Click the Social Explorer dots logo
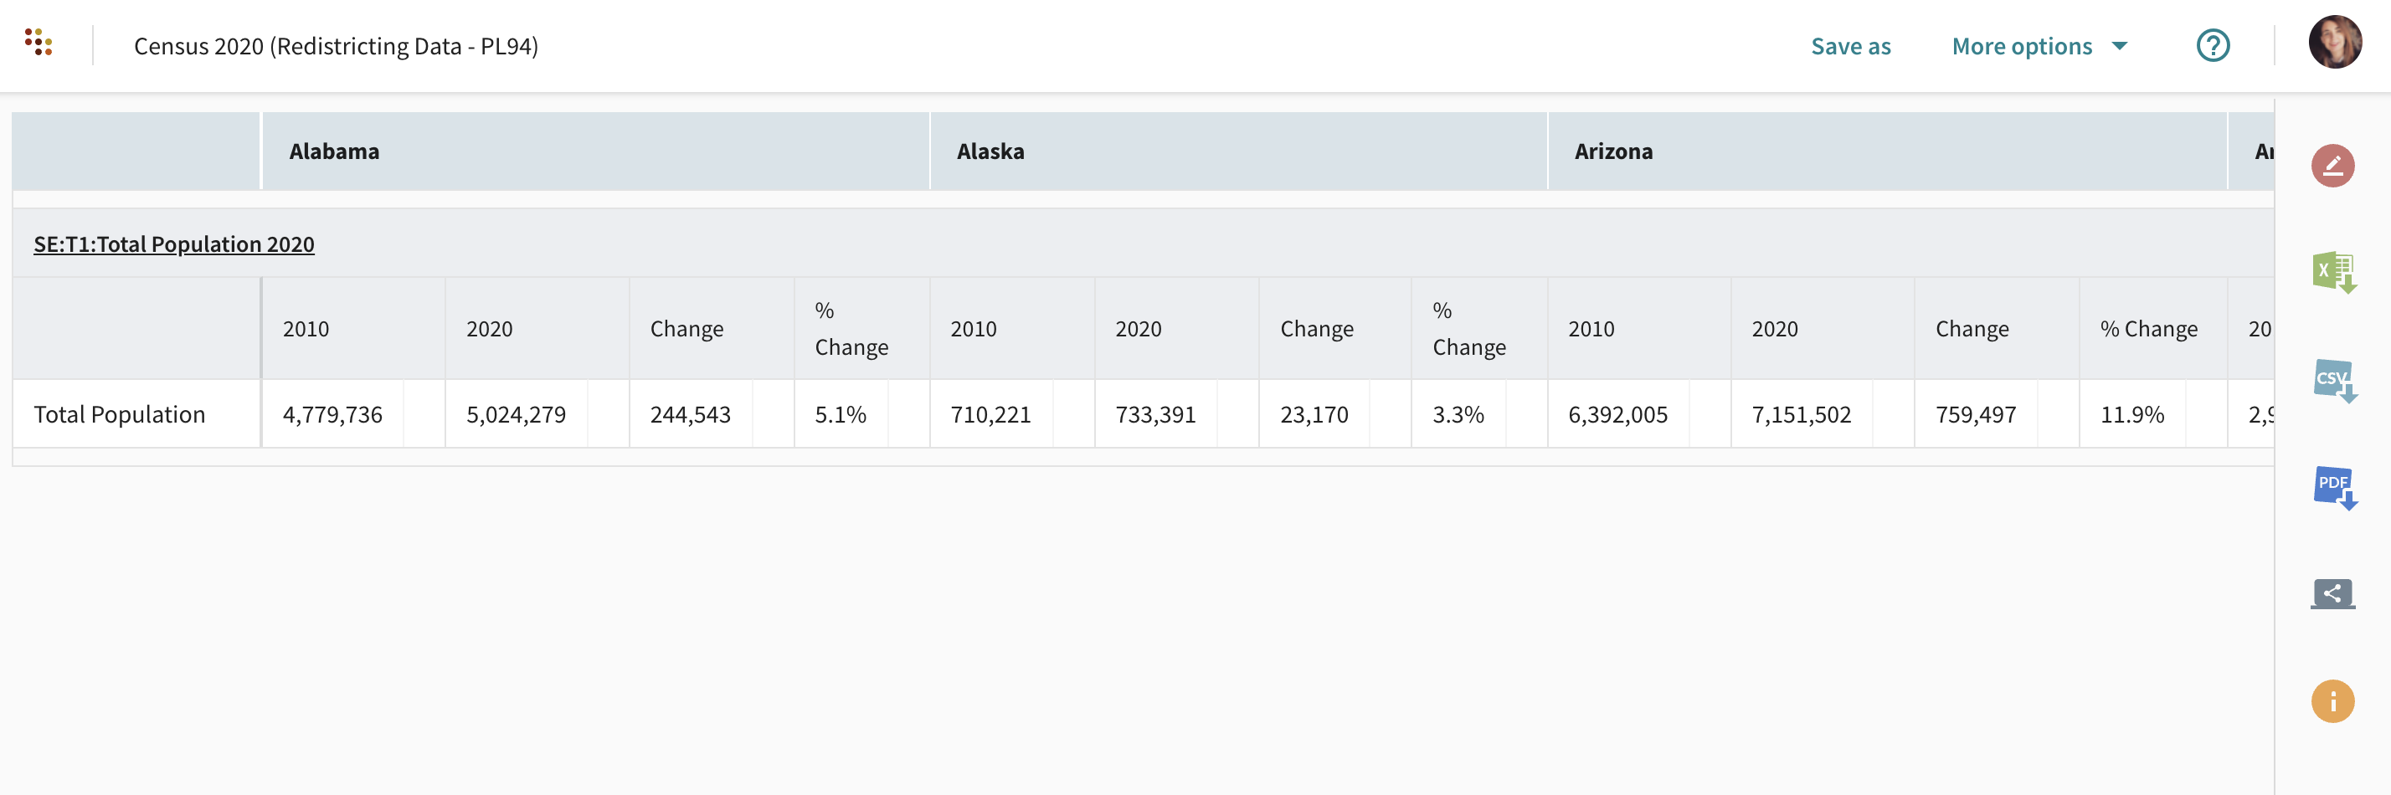2391x795 pixels. click(x=38, y=43)
